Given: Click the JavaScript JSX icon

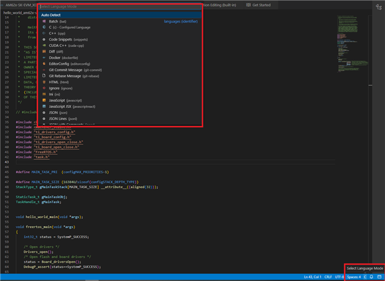Looking at the screenshot, I should pos(44,107).
